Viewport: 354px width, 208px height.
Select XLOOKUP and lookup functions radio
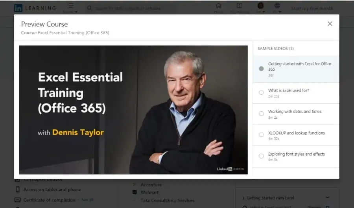coord(261,135)
